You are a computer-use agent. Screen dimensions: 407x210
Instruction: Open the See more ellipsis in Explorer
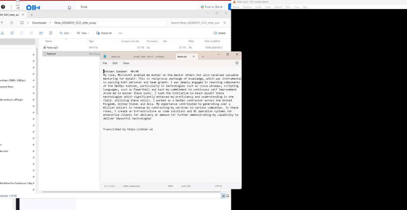pos(120,33)
